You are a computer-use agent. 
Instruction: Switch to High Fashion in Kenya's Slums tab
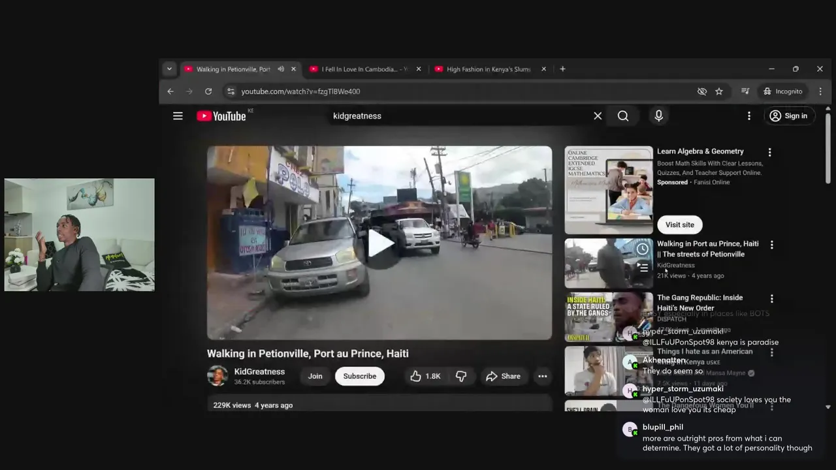pyautogui.click(x=489, y=69)
